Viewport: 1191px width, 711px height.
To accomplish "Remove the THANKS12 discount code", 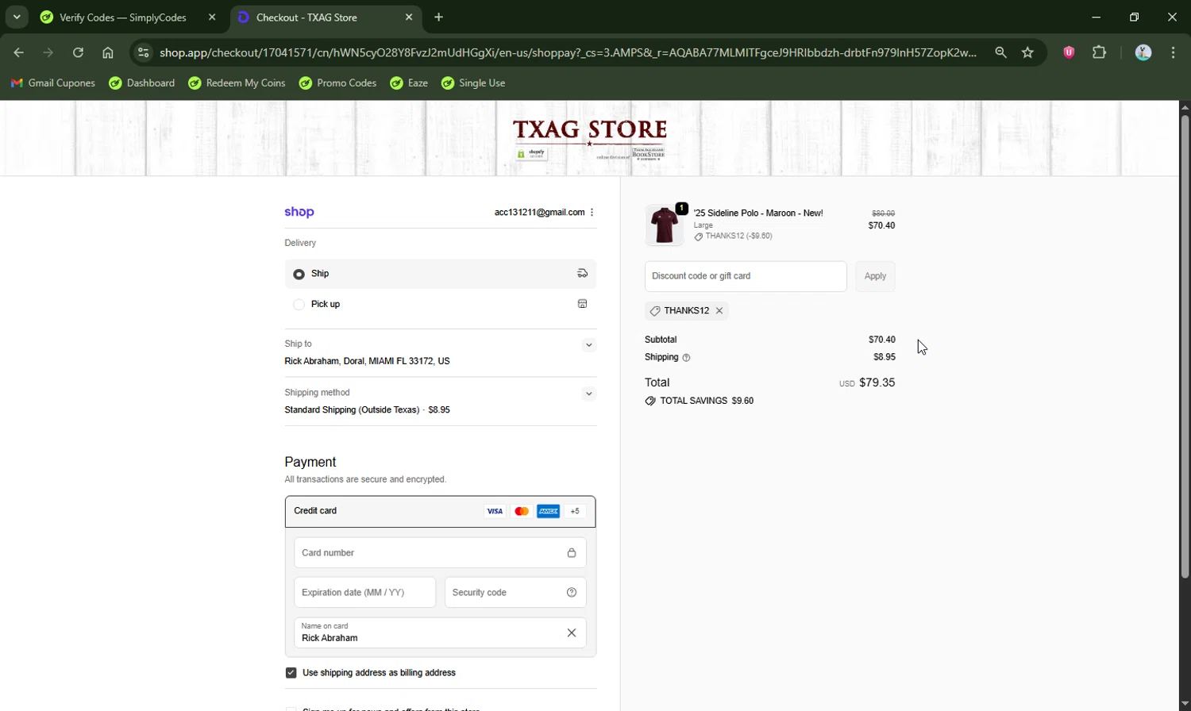I will pyautogui.click(x=719, y=311).
